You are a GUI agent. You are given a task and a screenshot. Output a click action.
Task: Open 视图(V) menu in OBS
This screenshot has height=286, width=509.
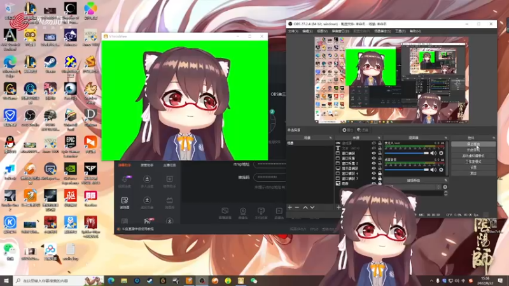(x=322, y=31)
